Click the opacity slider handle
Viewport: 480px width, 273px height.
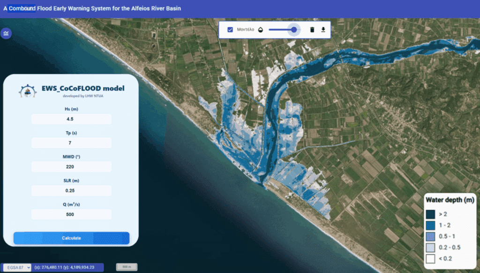[x=294, y=30]
